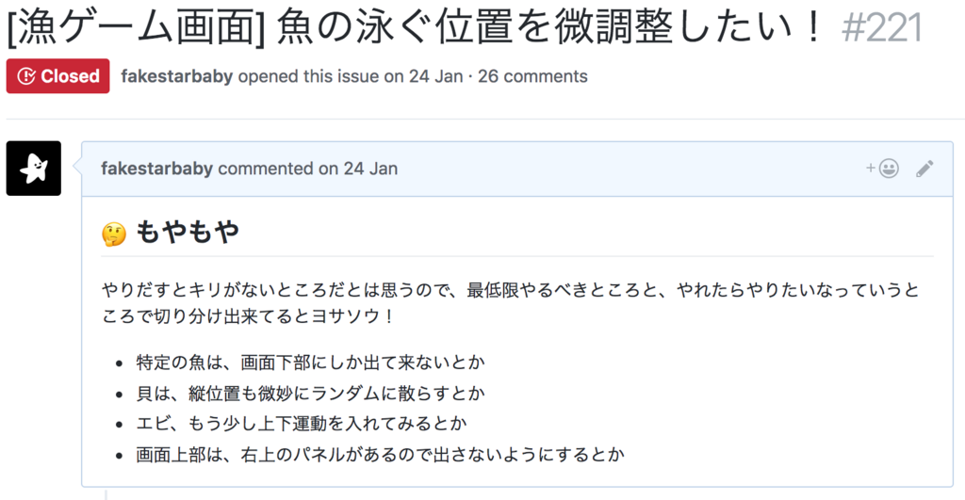
Task: Click the もやもや heading
Action: tap(188, 232)
